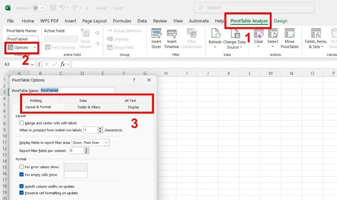337x200 pixels.
Task: Expand the Name Box dropdown arrow
Action: pyautogui.click(x=32, y=64)
